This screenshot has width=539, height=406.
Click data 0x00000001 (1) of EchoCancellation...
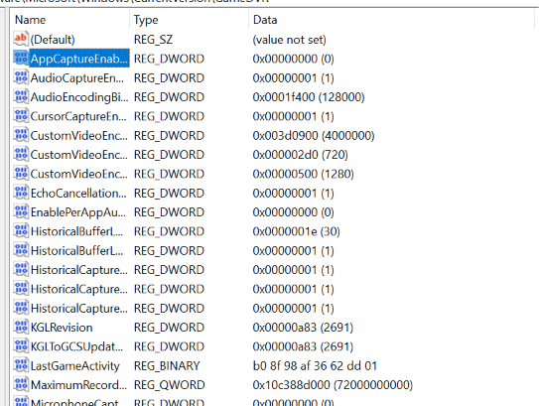[293, 194]
